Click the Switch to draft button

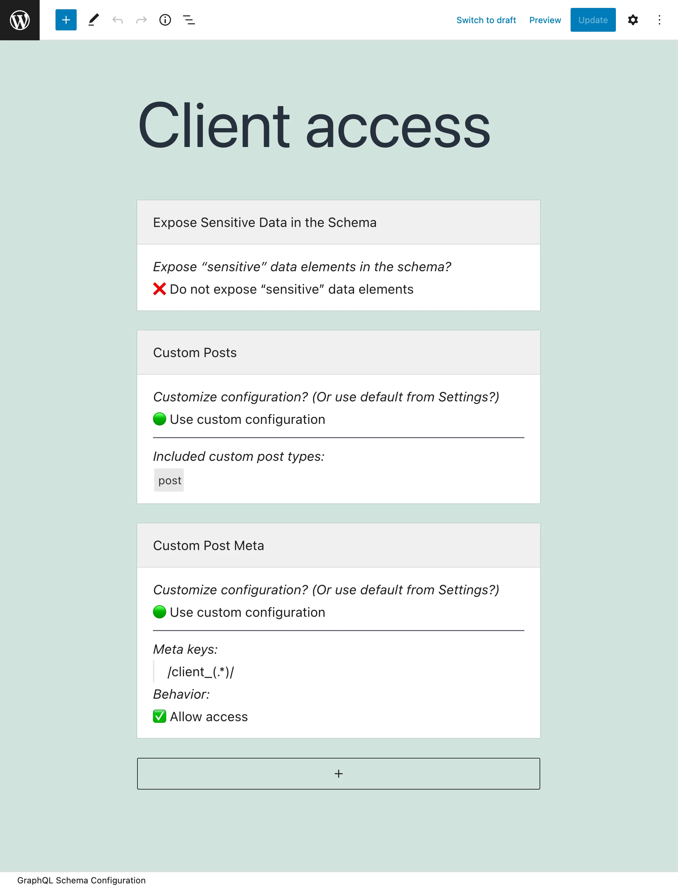pos(486,19)
